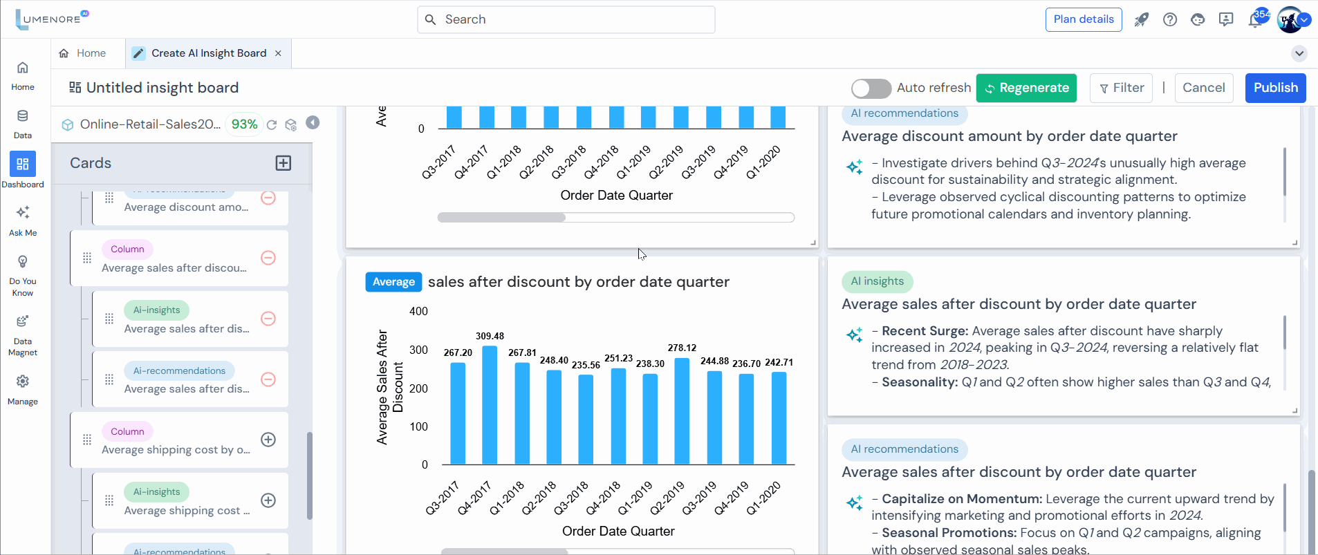Open the Ask Me sidebar icon

coord(23,220)
